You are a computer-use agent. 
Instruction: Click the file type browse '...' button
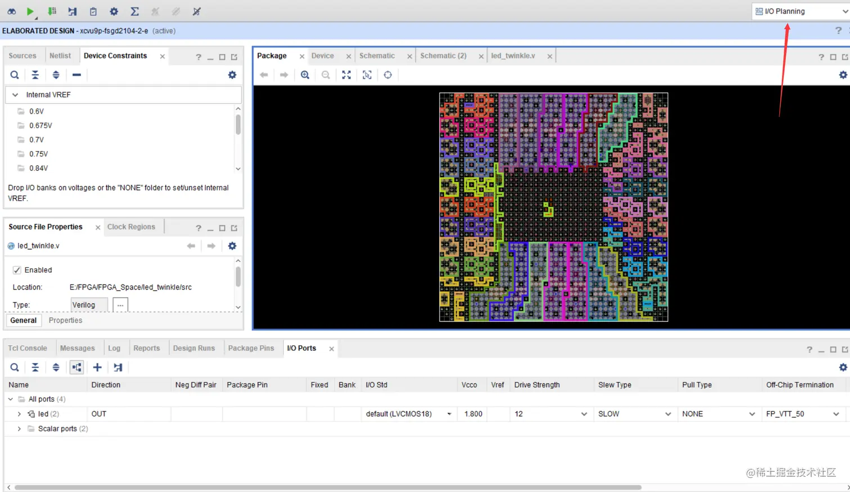point(120,305)
